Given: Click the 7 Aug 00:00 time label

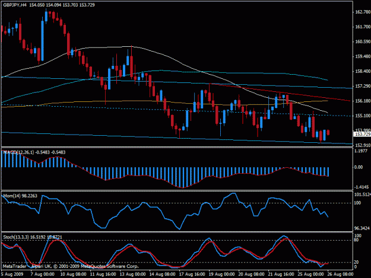Looking at the screenshot, I should coord(43,274).
